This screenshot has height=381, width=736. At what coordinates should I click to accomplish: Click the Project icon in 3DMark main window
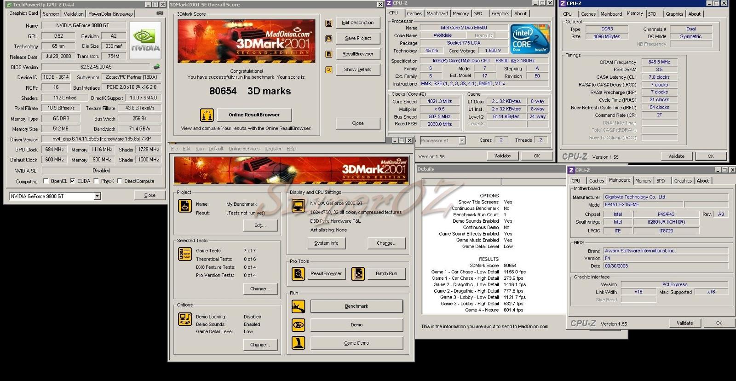tap(185, 205)
